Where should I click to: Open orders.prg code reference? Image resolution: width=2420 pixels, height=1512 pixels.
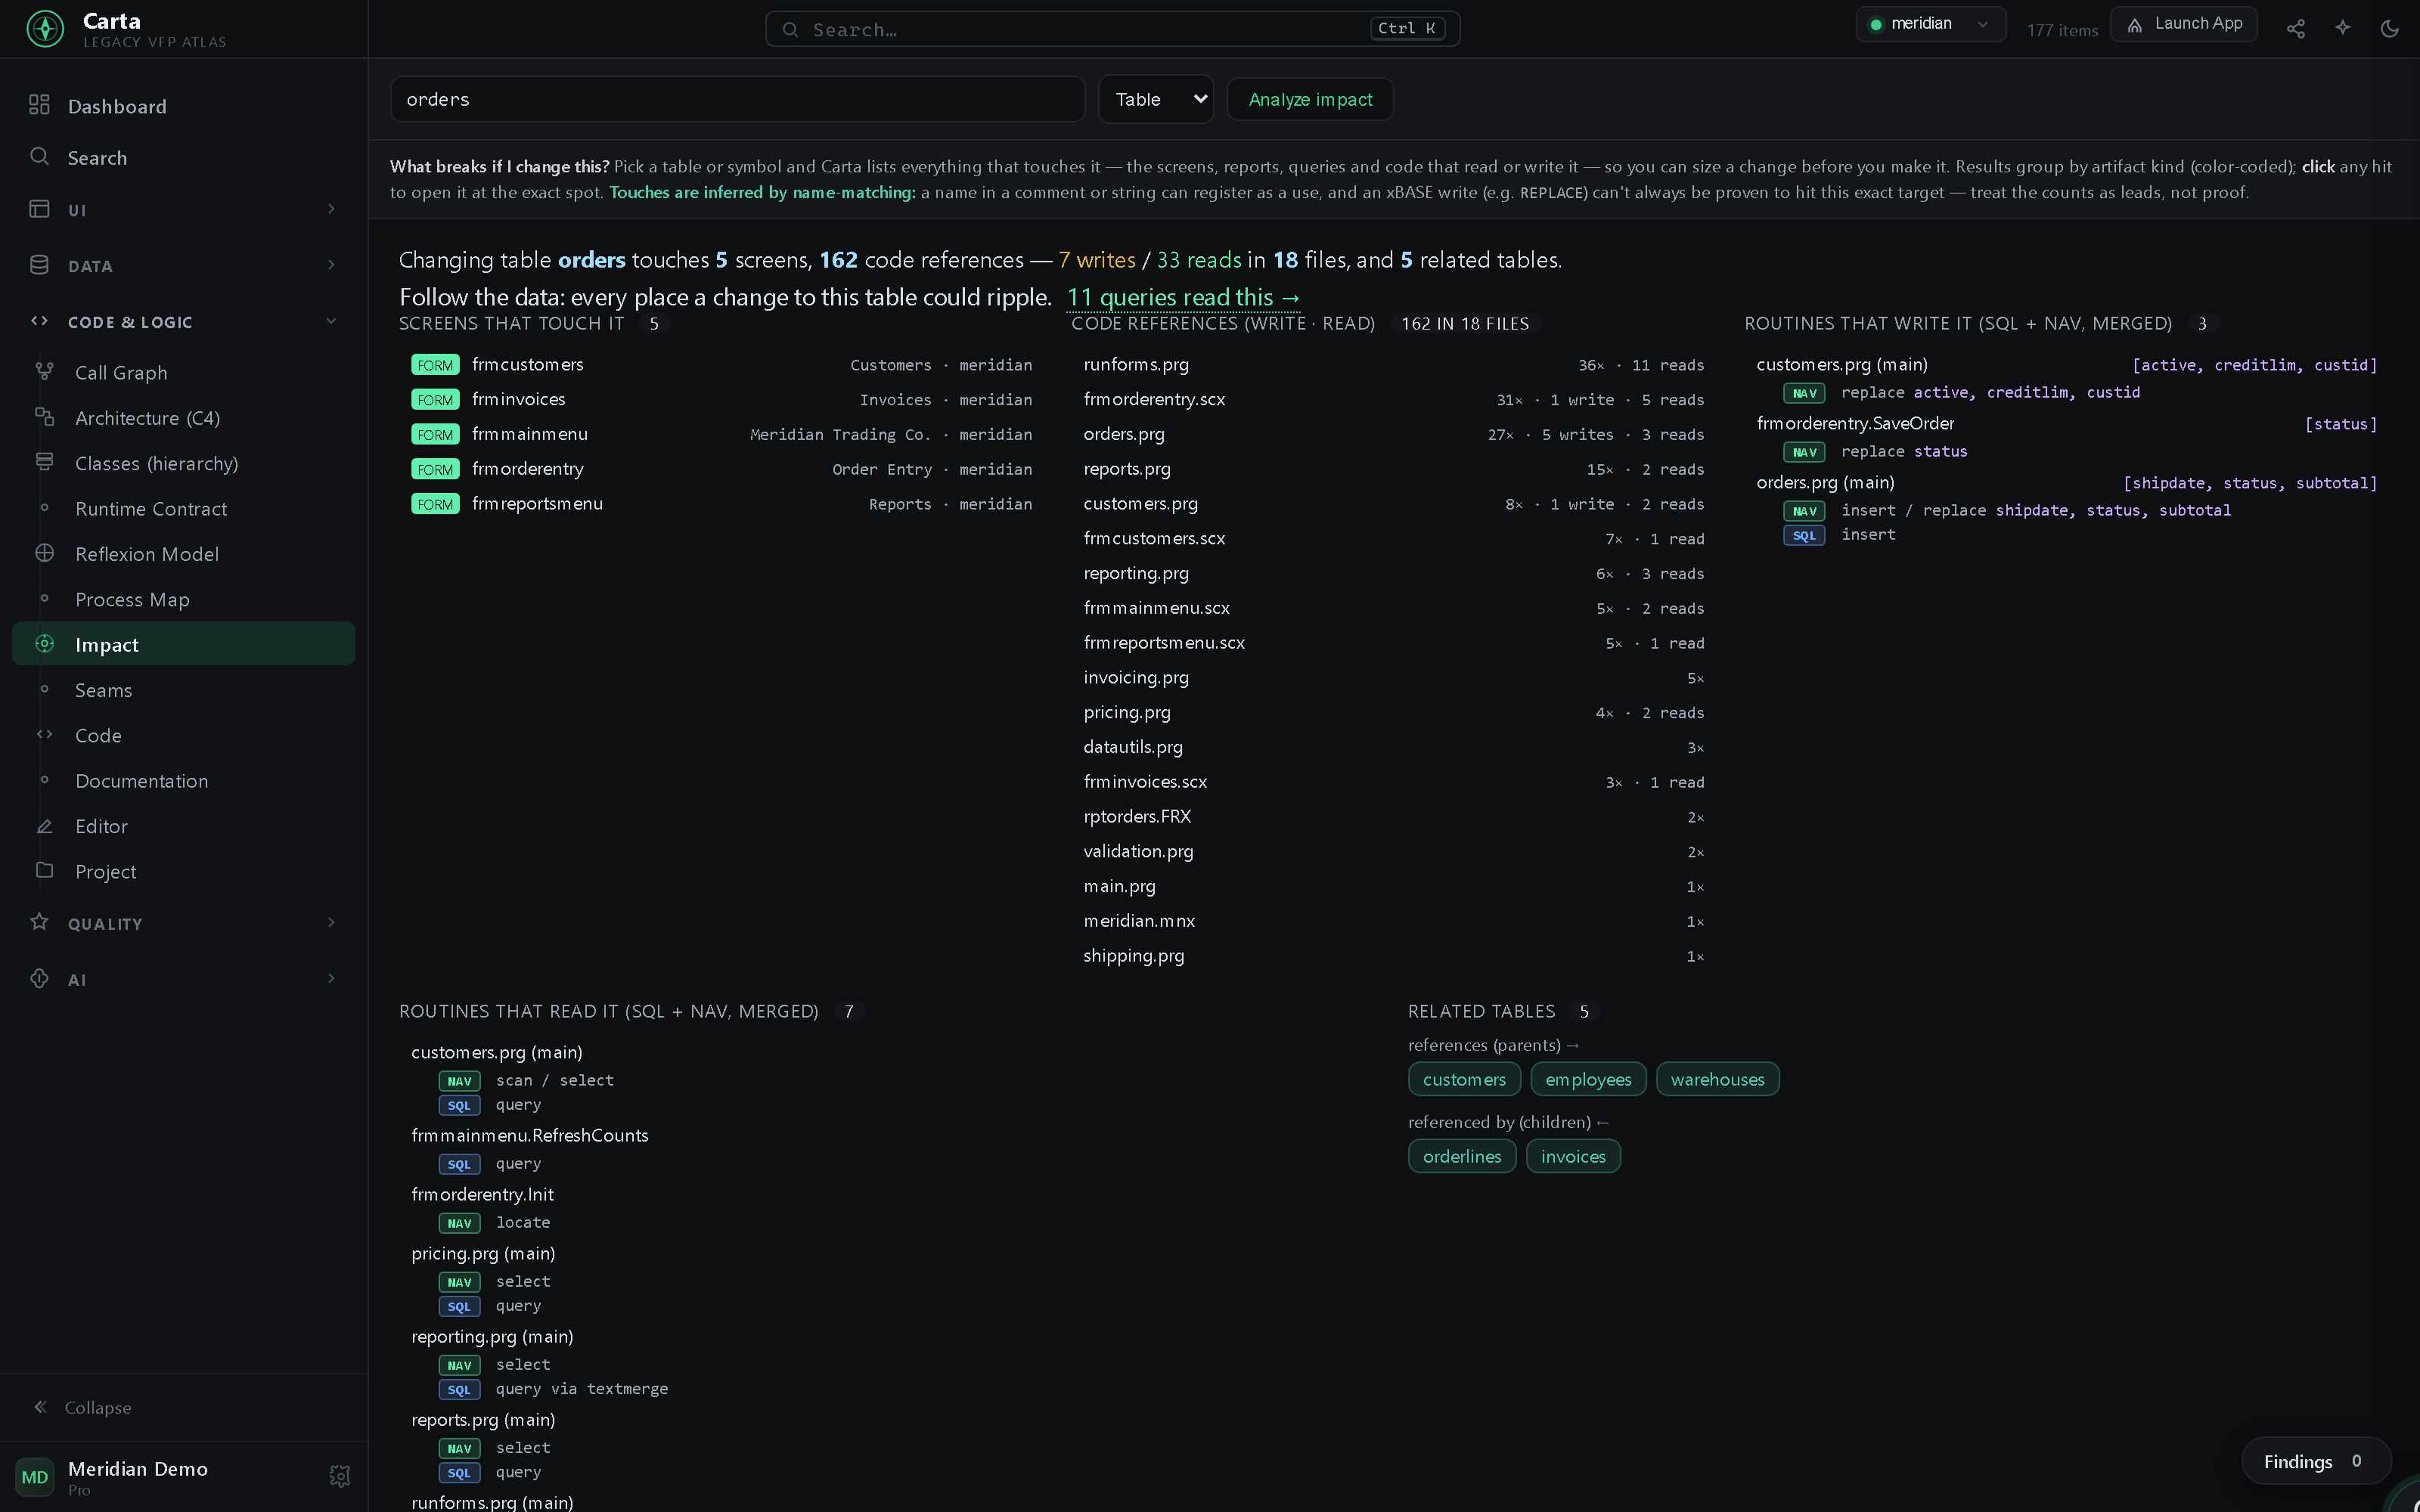(1393, 434)
